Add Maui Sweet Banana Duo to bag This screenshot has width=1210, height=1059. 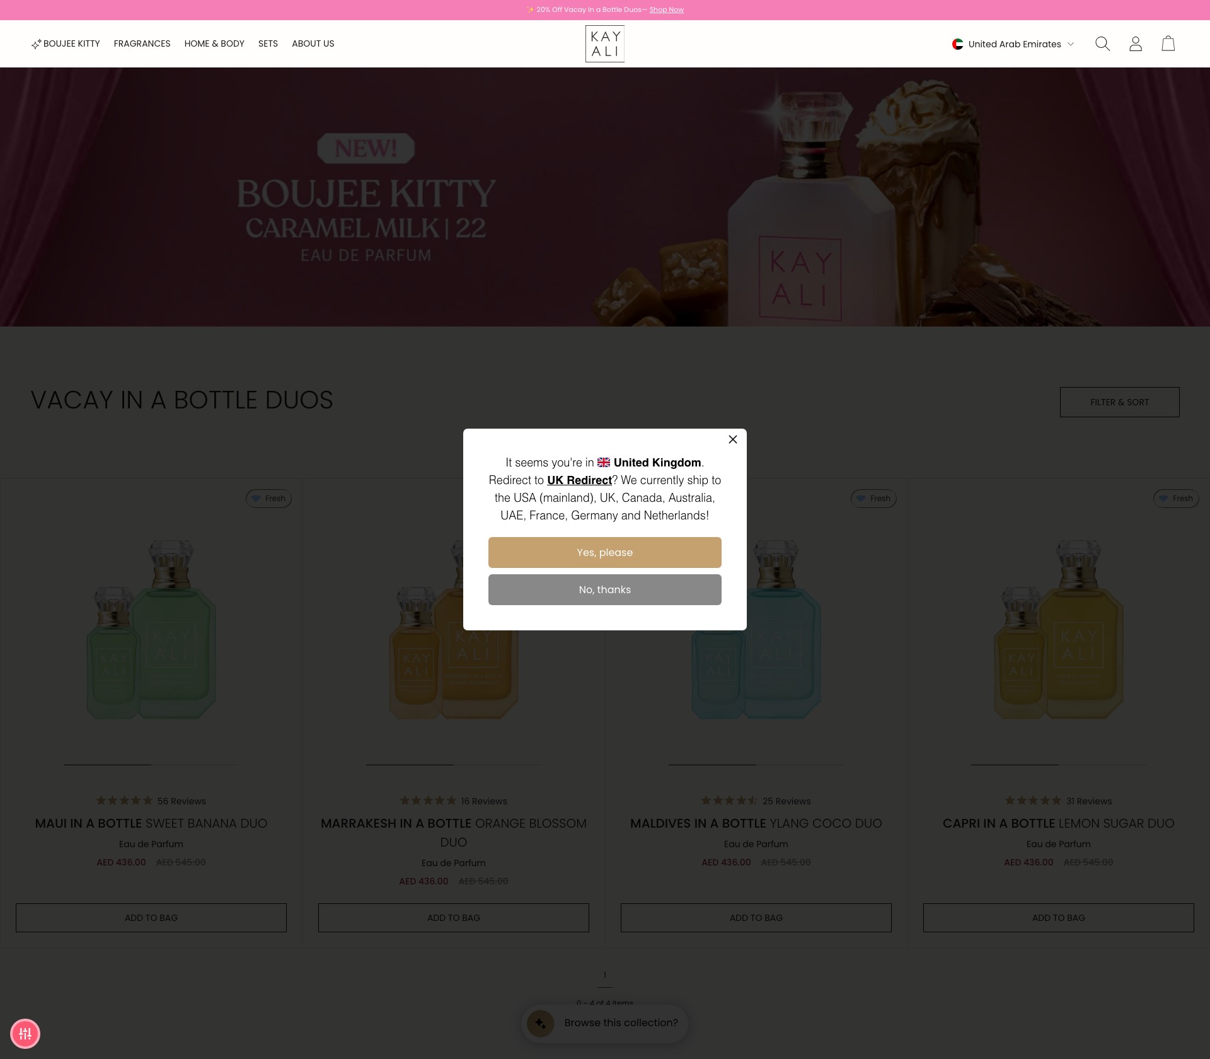[x=151, y=918]
